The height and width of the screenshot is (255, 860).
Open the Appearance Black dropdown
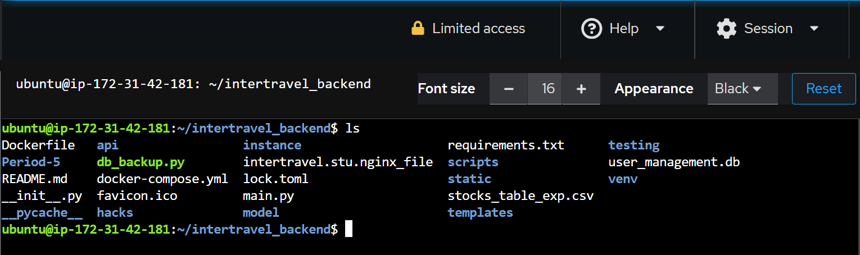point(743,89)
